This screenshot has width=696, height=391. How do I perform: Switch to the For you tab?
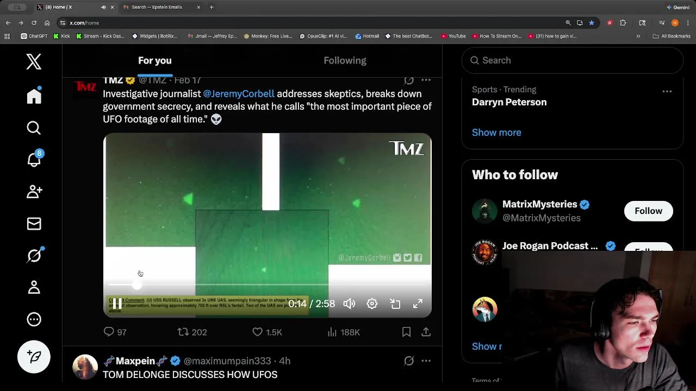point(154,60)
